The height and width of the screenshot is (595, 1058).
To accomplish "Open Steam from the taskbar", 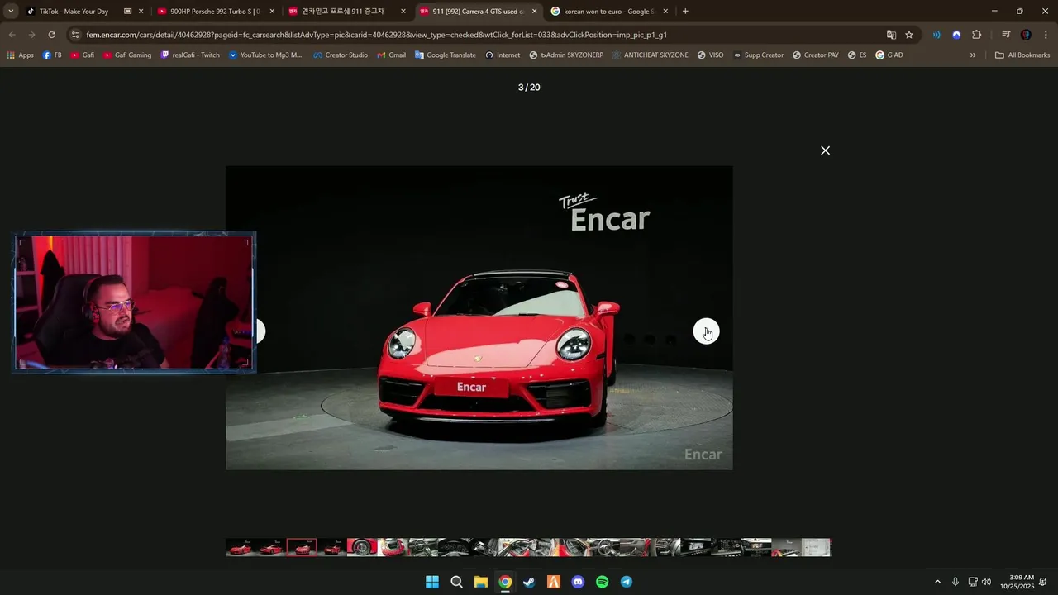I will pos(529,582).
